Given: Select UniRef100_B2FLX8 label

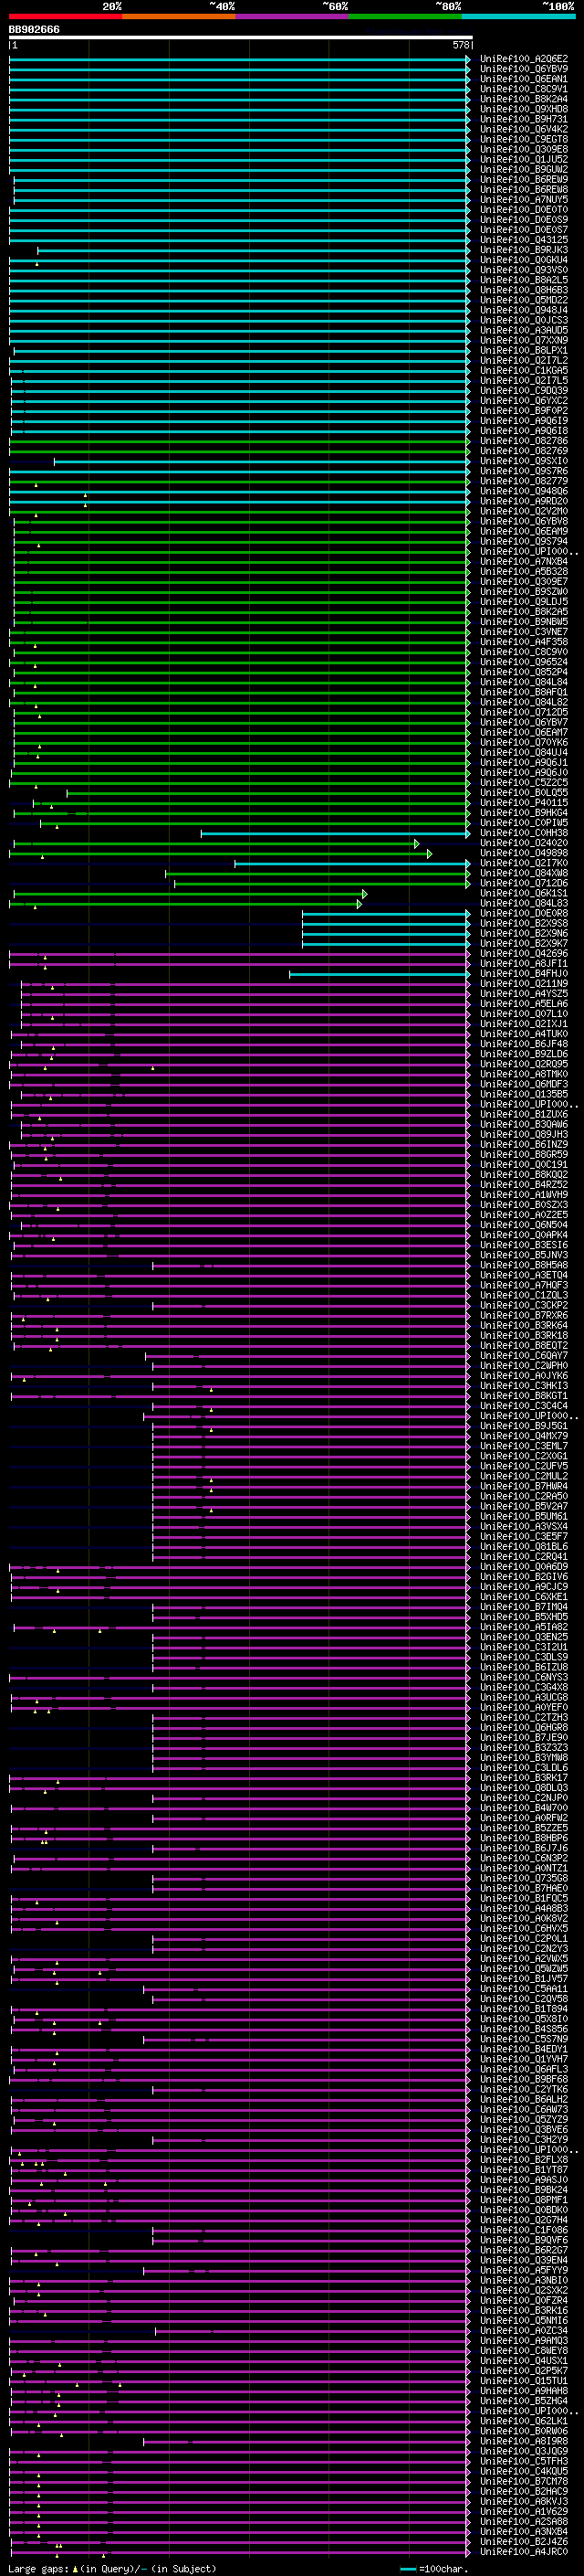Looking at the screenshot, I should point(524,2161).
